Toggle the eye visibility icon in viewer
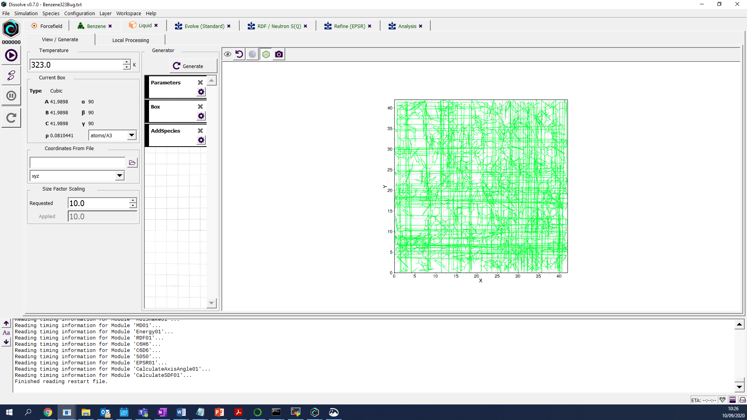Image resolution: width=747 pixels, height=420 pixels. click(x=228, y=54)
